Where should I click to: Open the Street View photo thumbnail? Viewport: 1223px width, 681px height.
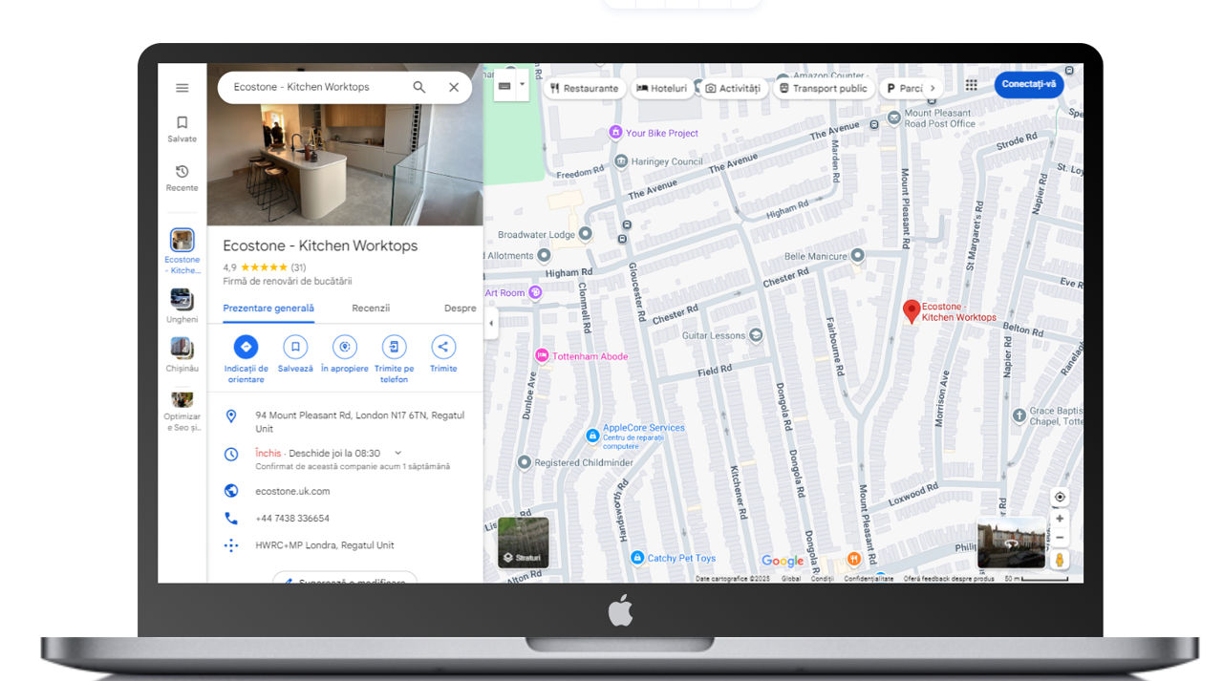coord(1012,543)
